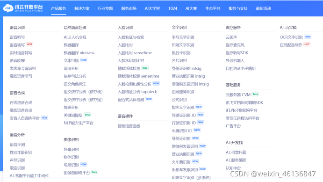Open the 产品服务 menu tab
The width and height of the screenshot is (323, 182).
point(58,8)
